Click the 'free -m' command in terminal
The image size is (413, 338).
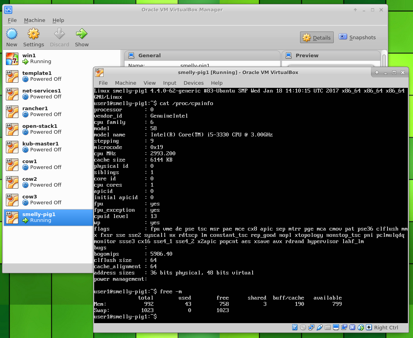click(x=171, y=292)
